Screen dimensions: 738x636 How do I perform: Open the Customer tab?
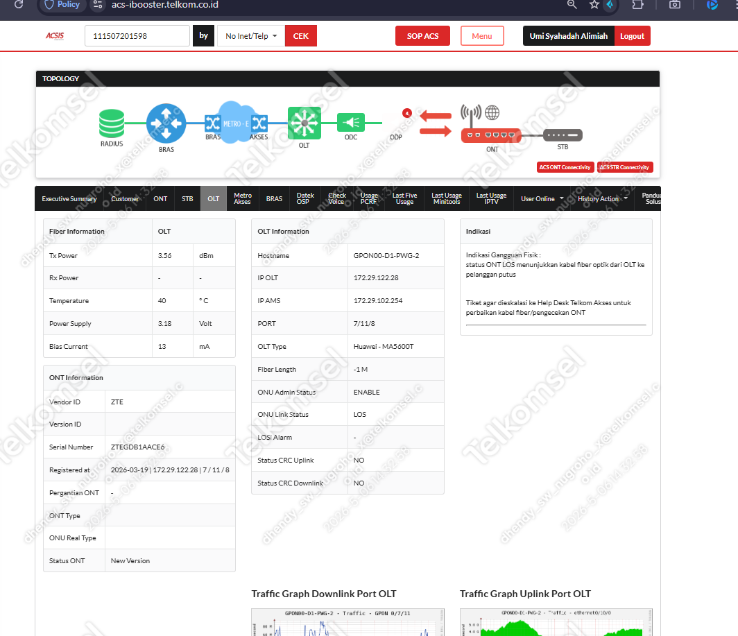pos(125,198)
